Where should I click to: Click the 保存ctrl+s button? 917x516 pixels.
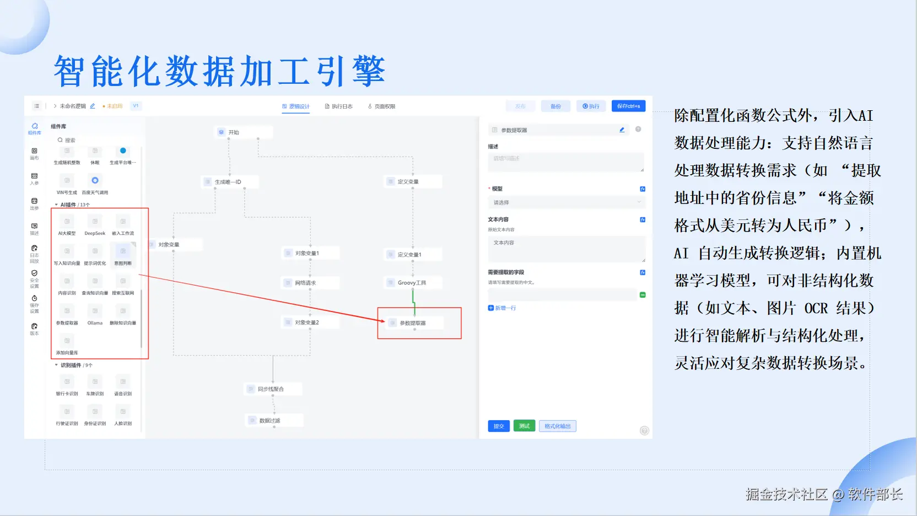628,106
